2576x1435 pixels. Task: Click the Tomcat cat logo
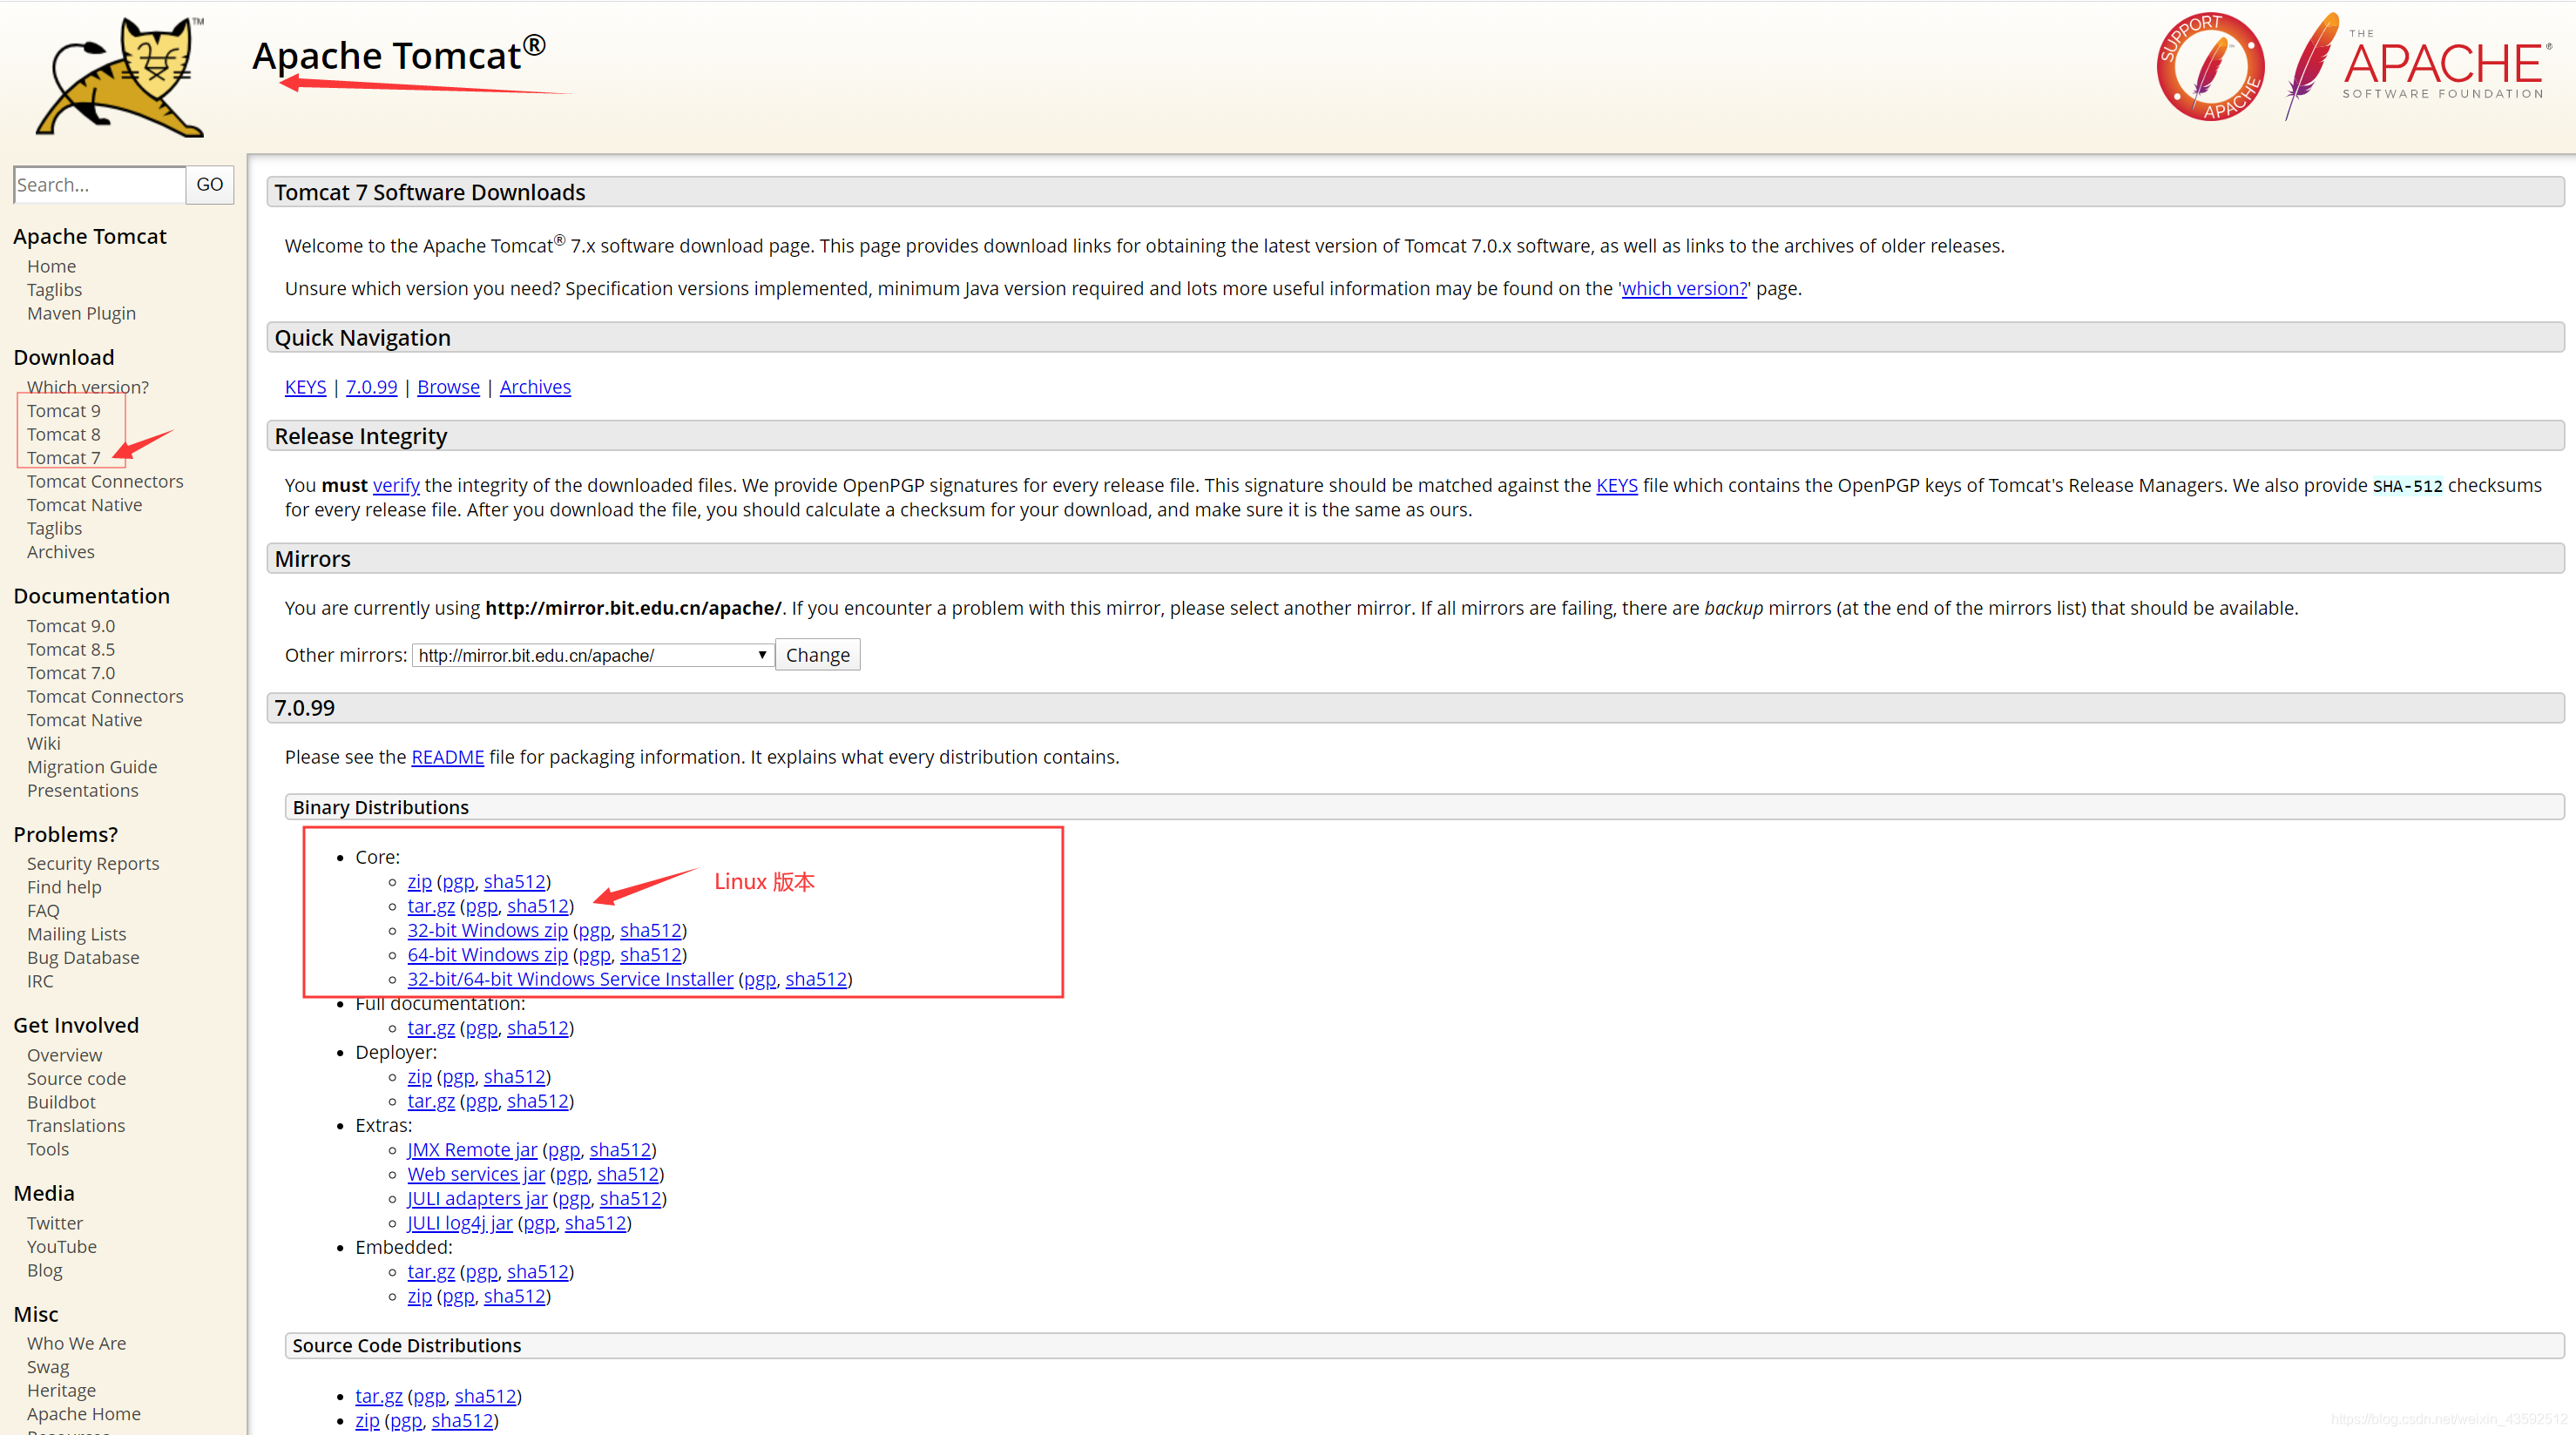coord(120,77)
